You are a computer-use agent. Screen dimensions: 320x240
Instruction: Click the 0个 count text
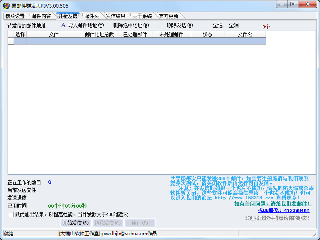[x=266, y=27]
